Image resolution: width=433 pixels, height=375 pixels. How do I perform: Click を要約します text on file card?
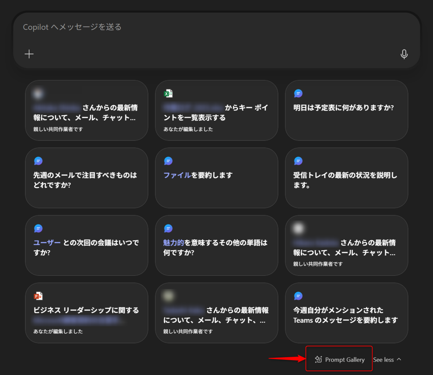point(212,175)
